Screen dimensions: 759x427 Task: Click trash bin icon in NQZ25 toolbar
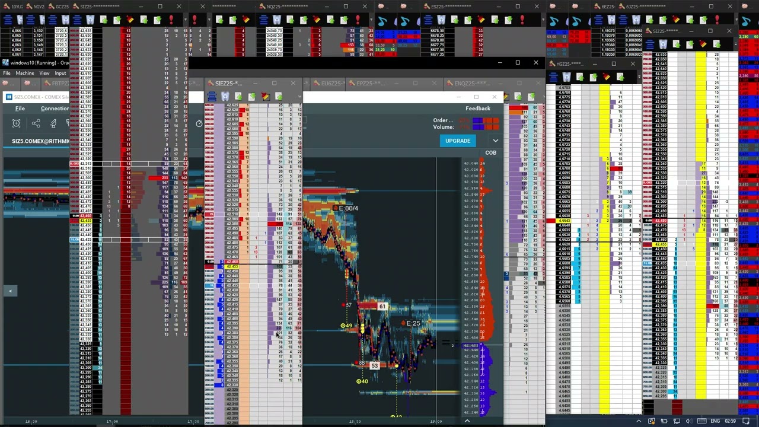pyautogui.click(x=277, y=20)
